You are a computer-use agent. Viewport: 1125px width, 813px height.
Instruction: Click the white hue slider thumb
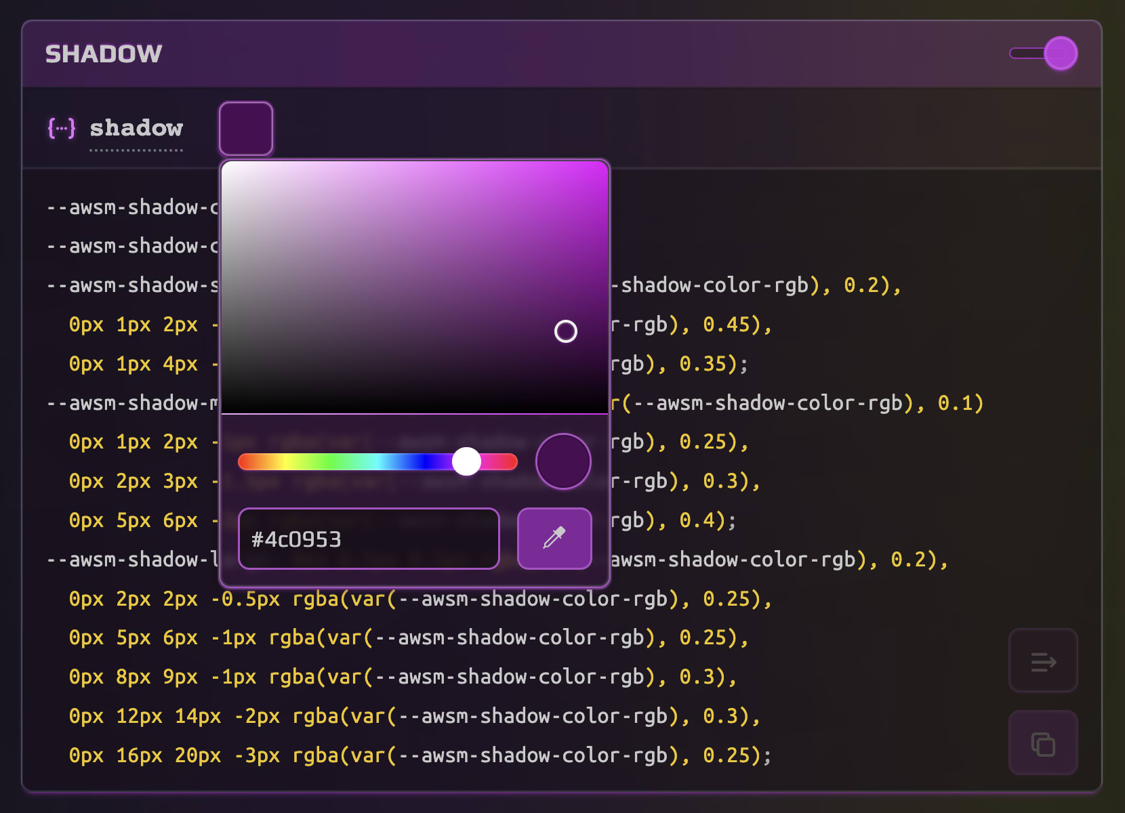[x=466, y=461]
